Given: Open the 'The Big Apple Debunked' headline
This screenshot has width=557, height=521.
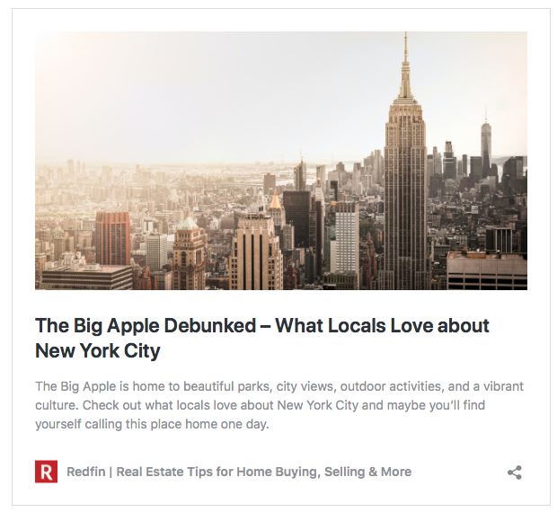Looking at the screenshot, I should coord(261,338).
